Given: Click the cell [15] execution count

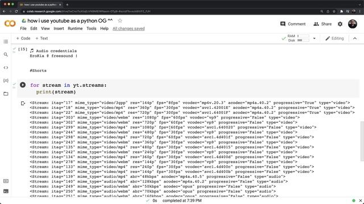Looking at the screenshot, I should [x=23, y=49].
